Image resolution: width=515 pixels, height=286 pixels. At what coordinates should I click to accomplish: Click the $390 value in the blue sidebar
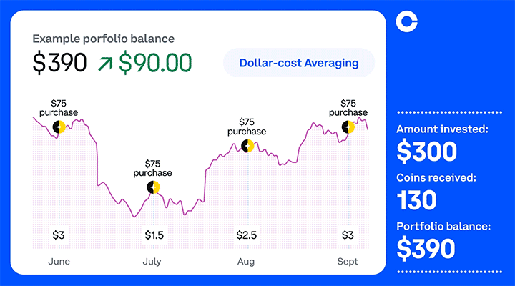(426, 248)
